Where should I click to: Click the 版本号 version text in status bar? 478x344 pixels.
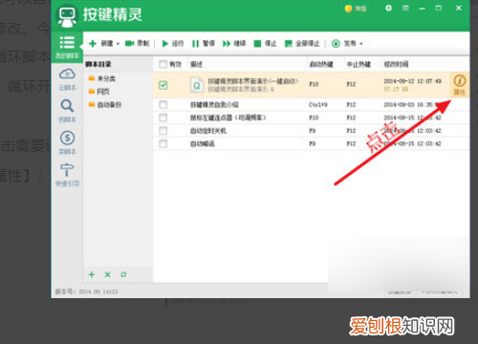click(x=86, y=291)
